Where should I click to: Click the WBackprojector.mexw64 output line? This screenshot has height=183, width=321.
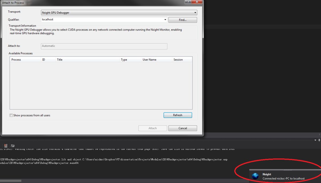39,163
